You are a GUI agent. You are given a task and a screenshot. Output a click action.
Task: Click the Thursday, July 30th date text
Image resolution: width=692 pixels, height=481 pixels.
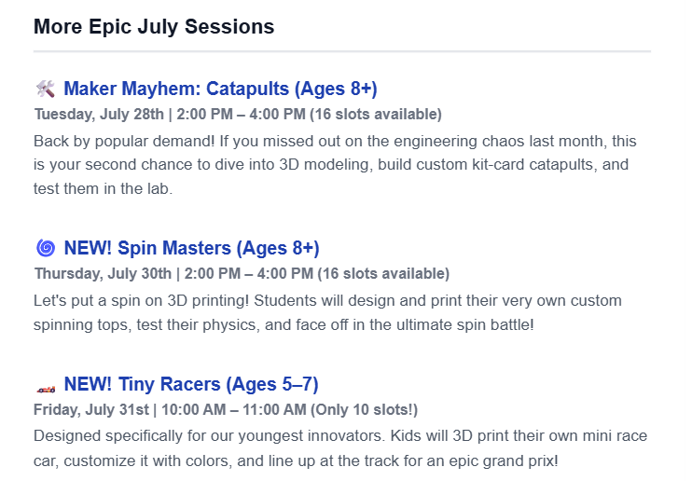pyautogui.click(x=103, y=274)
